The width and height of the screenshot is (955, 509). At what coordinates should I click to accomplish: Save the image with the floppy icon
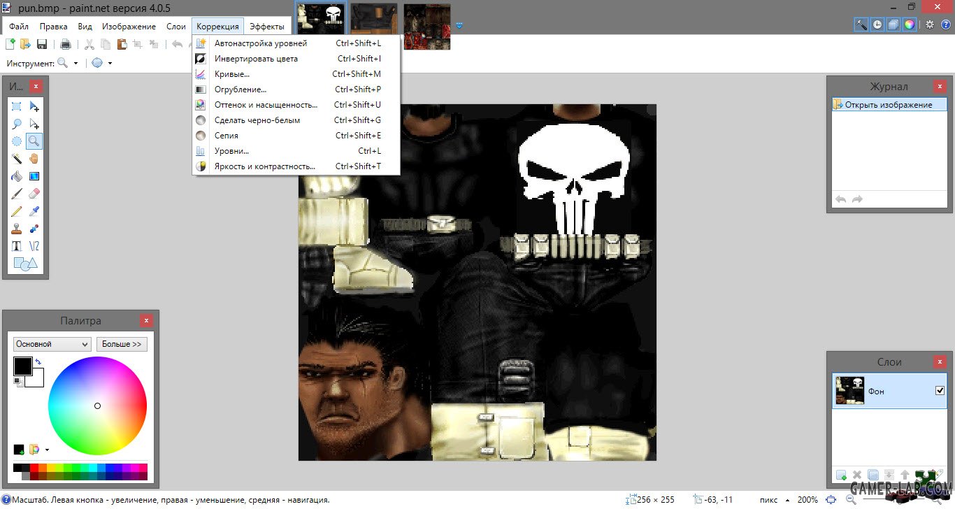click(42, 44)
